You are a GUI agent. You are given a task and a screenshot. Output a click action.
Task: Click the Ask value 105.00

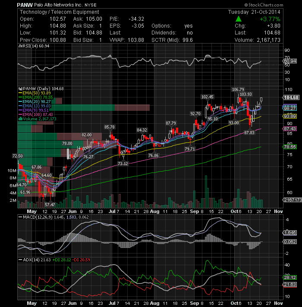point(94,19)
